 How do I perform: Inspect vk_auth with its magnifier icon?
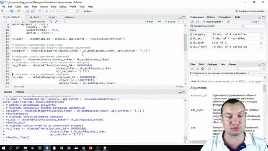[x=261, y=43]
